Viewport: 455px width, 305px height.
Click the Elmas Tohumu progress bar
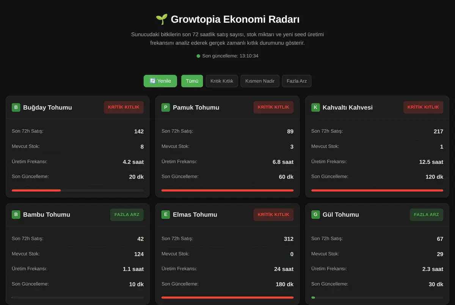227,297
